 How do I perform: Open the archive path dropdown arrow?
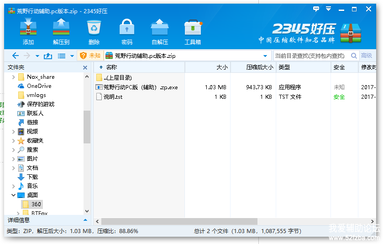click(x=266, y=56)
